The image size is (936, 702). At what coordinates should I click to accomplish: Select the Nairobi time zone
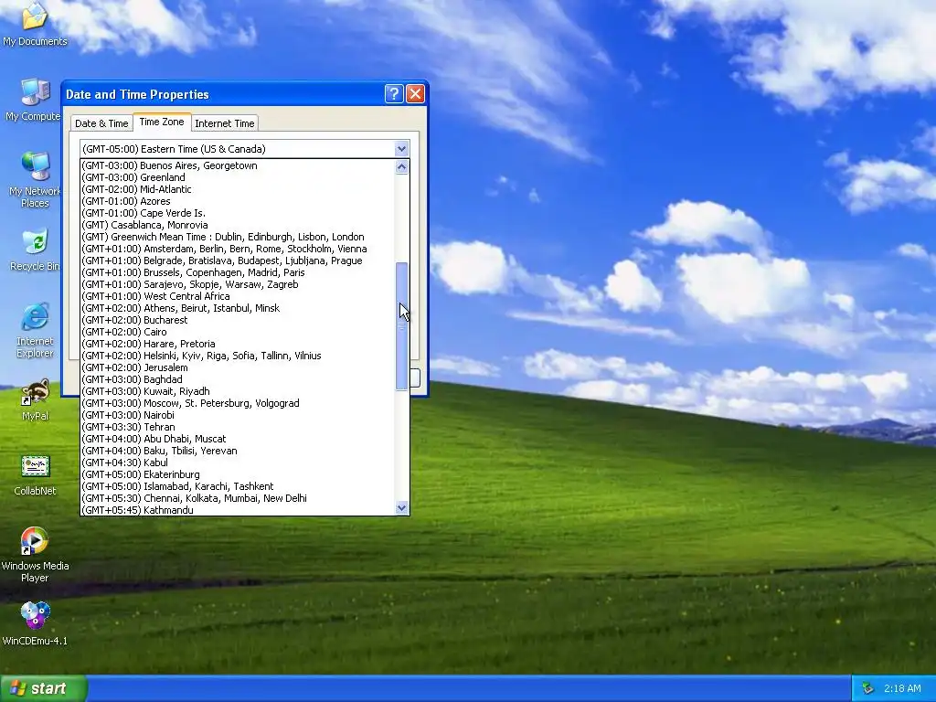pyautogui.click(x=238, y=415)
